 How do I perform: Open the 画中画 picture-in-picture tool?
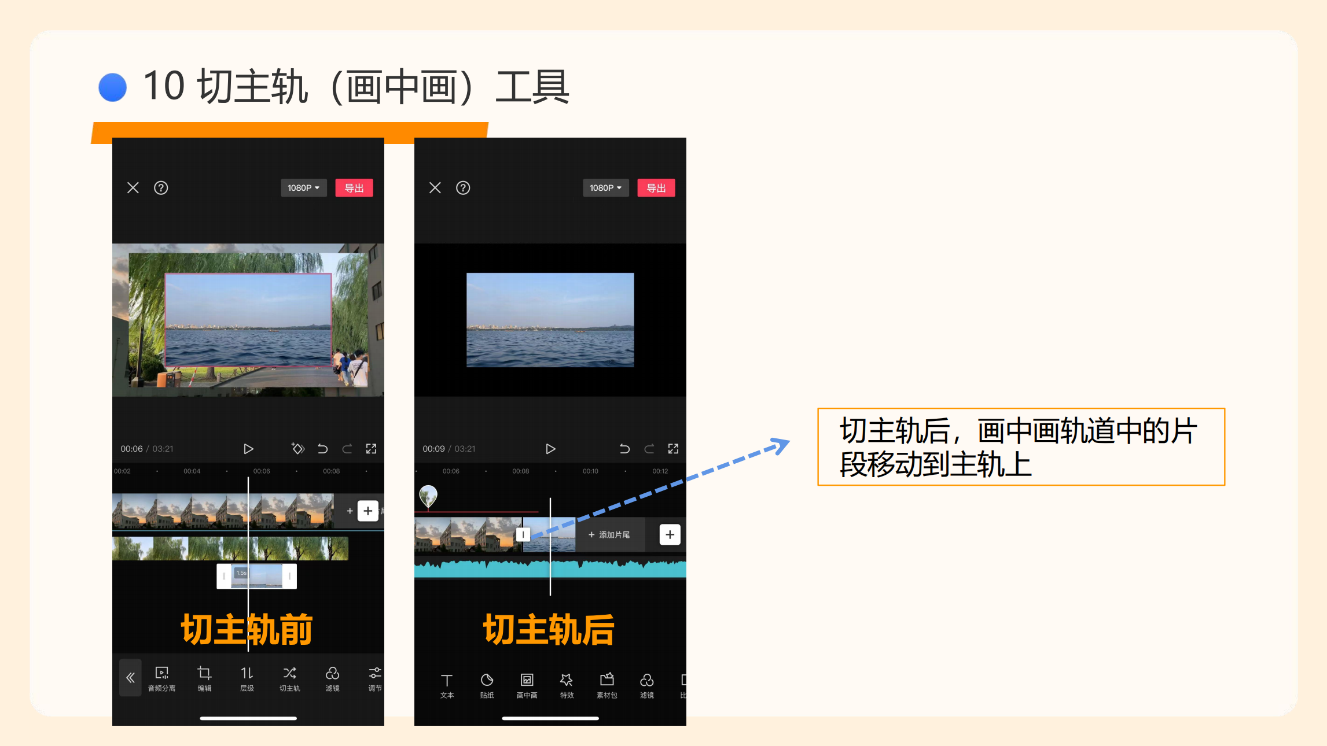coord(527,686)
